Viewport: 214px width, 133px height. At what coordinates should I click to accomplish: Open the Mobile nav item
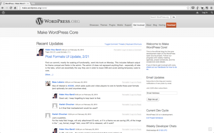[x=120, y=25]
